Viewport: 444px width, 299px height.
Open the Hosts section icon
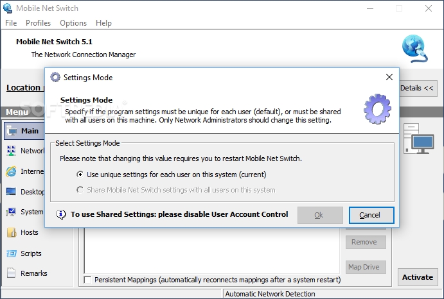pyautogui.click(x=12, y=232)
